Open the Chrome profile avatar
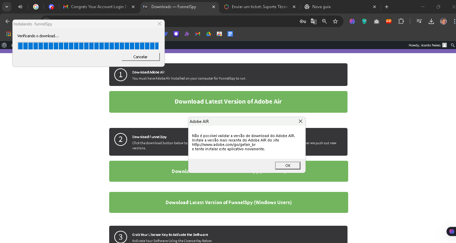456x243 pixels. tap(443, 21)
